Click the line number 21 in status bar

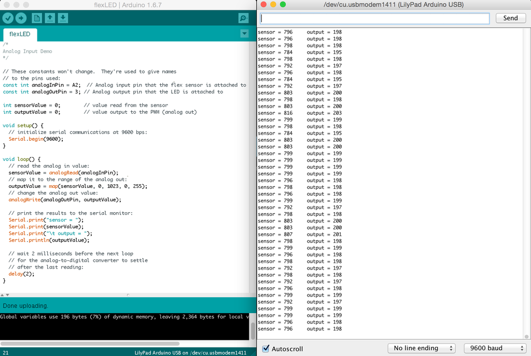pos(5,352)
